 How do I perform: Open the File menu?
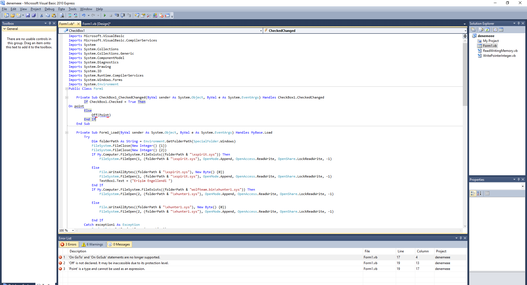tap(4, 9)
